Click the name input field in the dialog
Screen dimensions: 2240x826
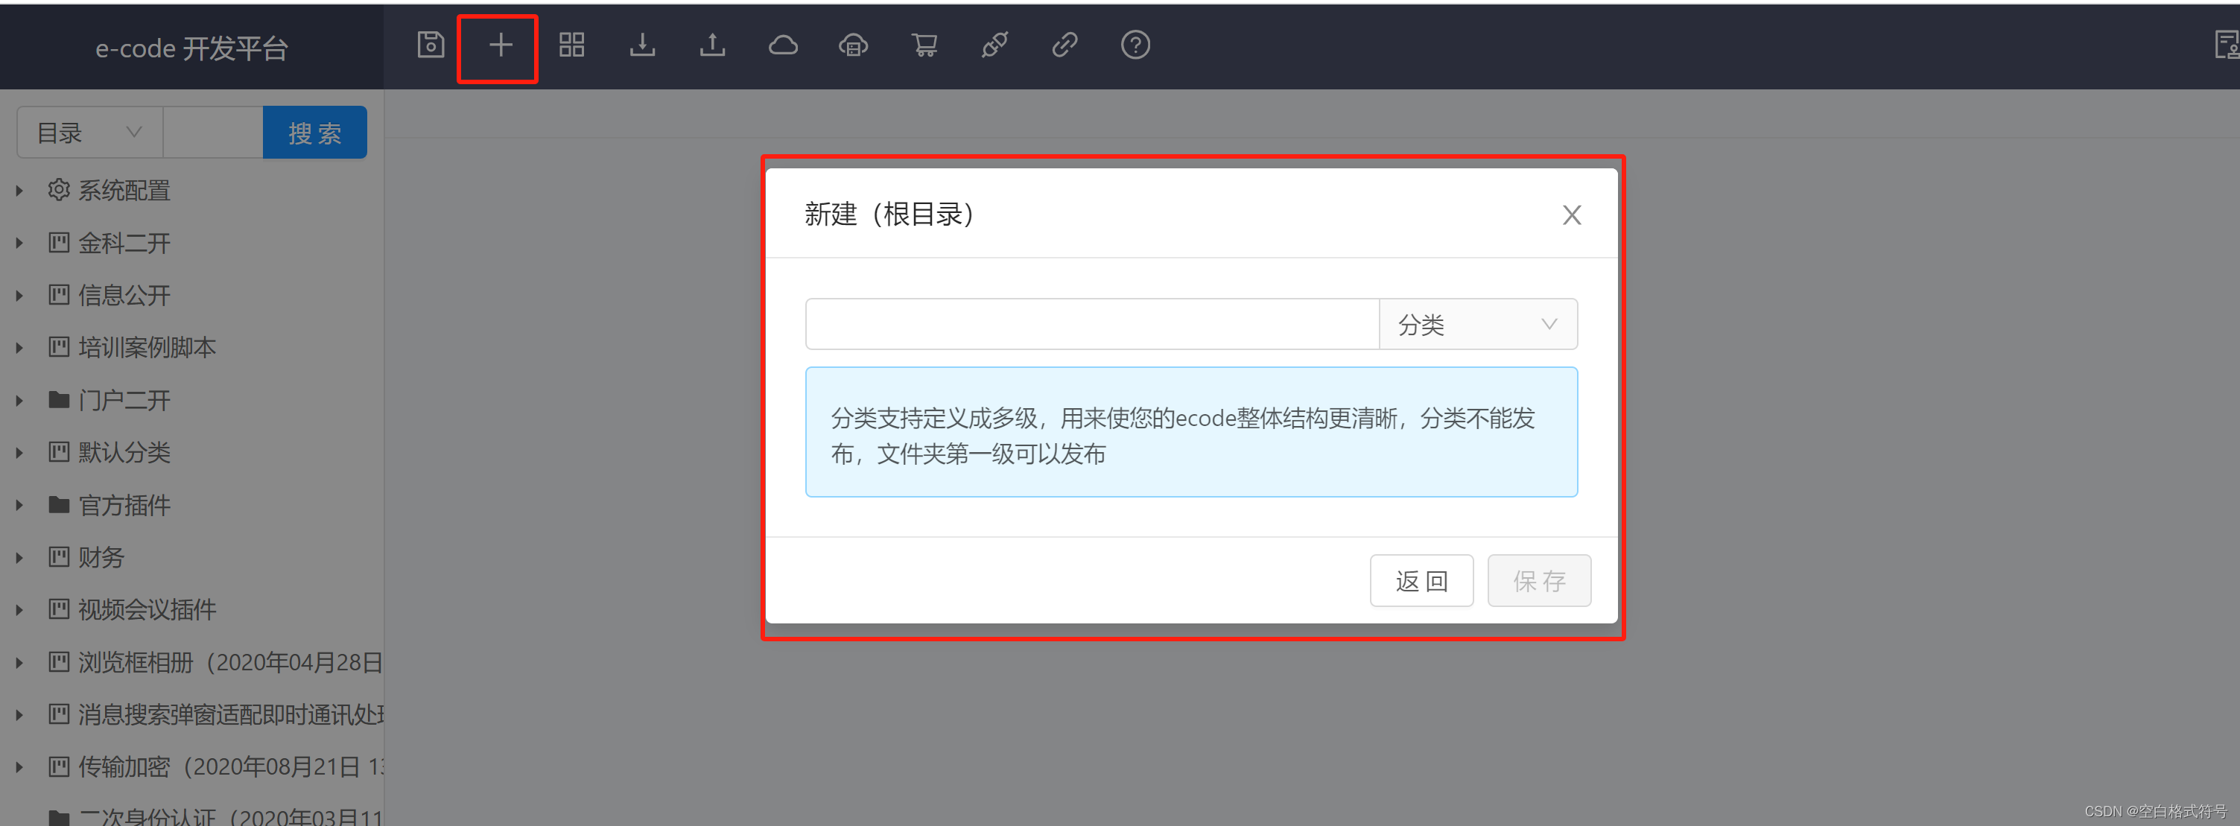click(x=1091, y=323)
